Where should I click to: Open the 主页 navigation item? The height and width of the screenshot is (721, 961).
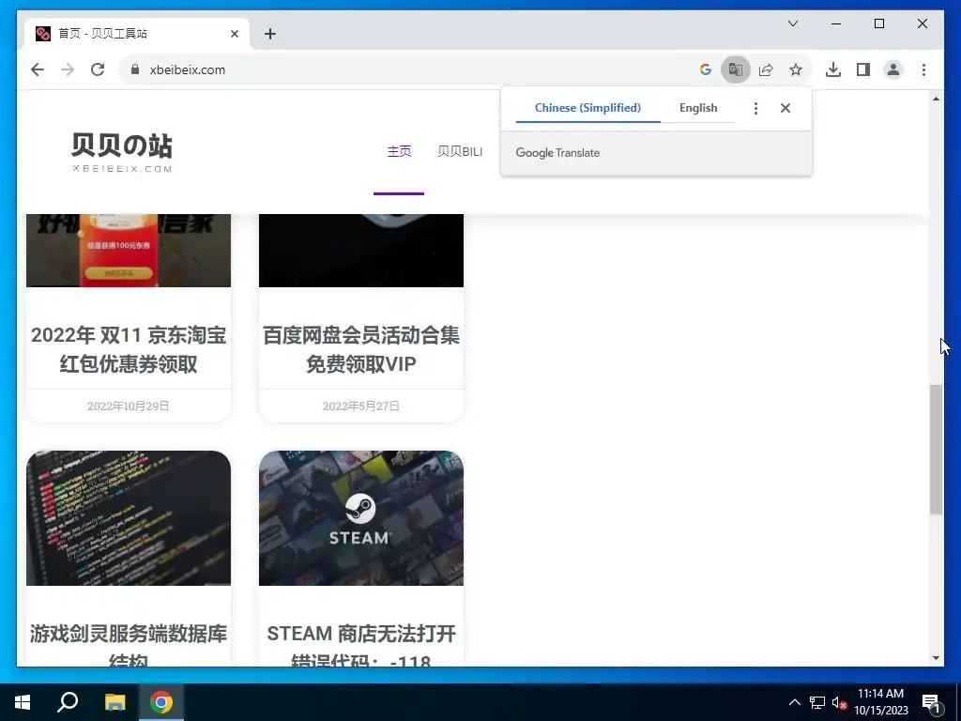[x=399, y=151]
